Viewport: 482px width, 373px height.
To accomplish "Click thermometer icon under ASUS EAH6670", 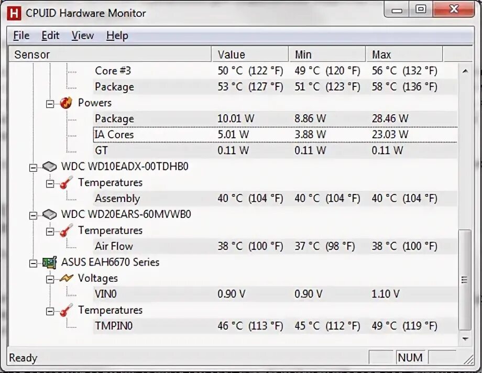I will pyautogui.click(x=66, y=310).
